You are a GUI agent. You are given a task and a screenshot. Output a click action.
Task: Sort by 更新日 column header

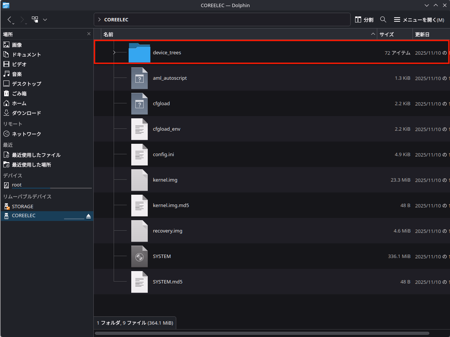coord(431,34)
